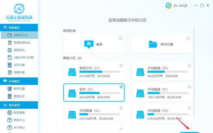Select the 其他位置 radio button
The image size is (213, 133).
tap(188, 38)
